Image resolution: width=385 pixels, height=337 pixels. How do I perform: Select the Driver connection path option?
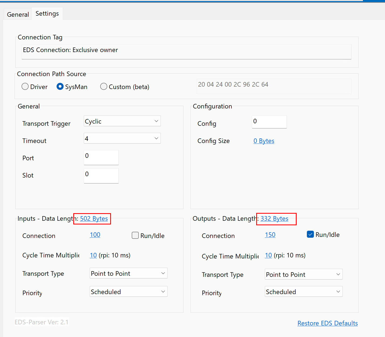[x=25, y=87]
